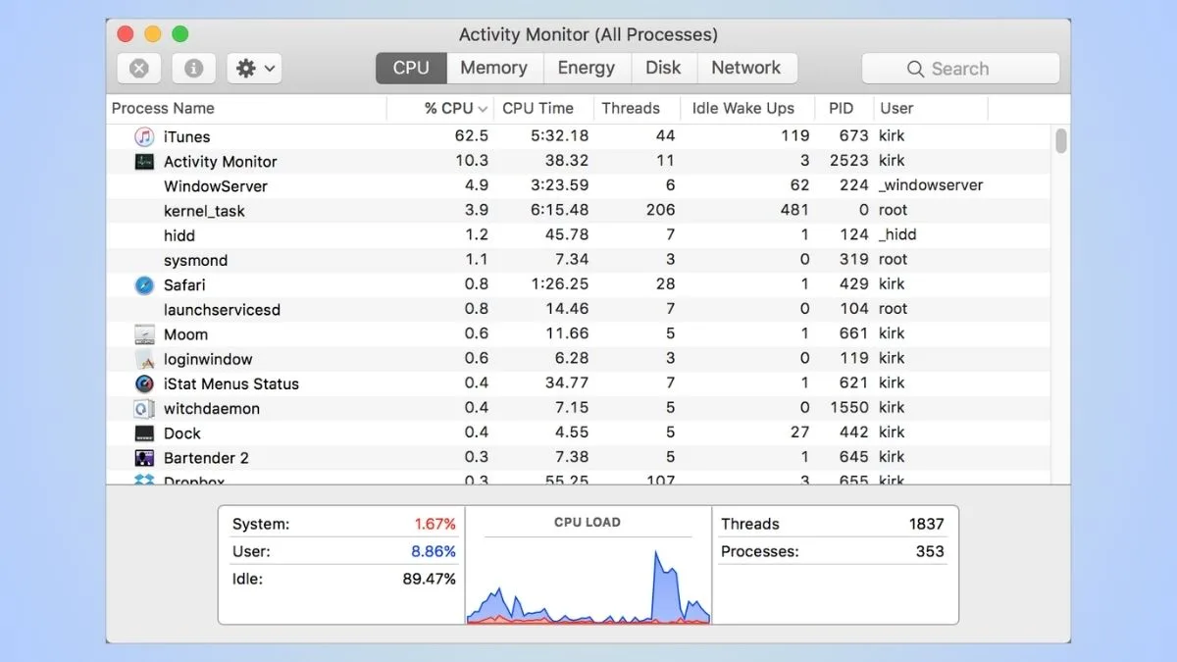
Task: Click the loginwindow process icon
Action: (144, 359)
